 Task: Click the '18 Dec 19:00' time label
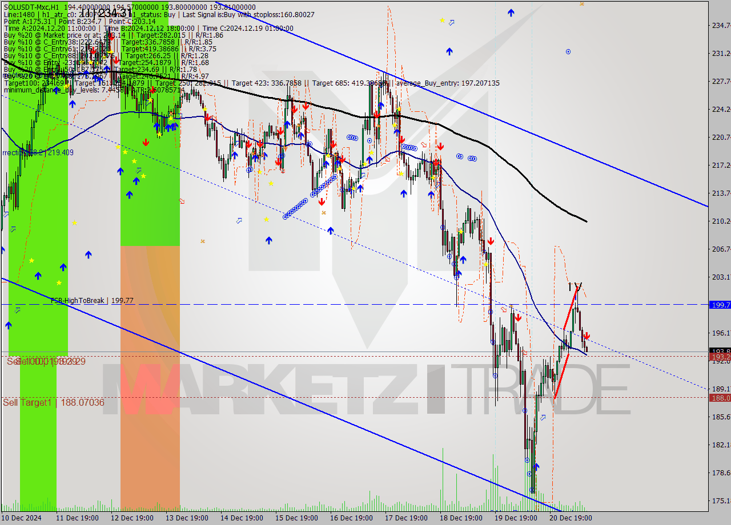tap(461, 518)
